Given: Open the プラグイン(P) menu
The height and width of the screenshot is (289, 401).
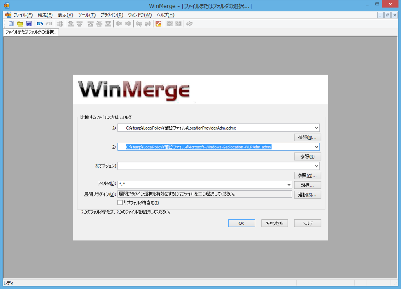Looking at the screenshot, I should coord(112,15).
